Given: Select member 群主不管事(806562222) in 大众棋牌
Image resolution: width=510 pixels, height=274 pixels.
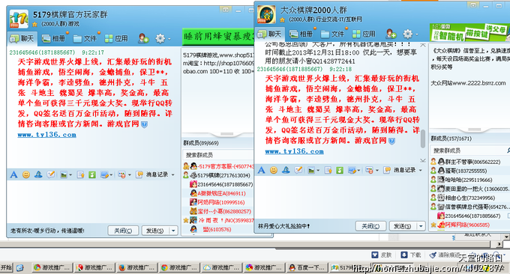Looking at the screenshot, I should (469, 162).
